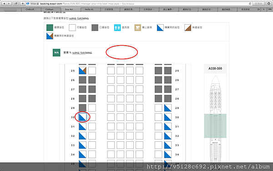The image size is (273, 171).
Task: Click WANG SIAOMING in the instruction line
Action: coord(79,18)
